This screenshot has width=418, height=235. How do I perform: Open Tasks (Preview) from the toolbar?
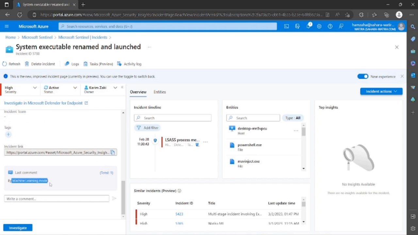pyautogui.click(x=98, y=64)
